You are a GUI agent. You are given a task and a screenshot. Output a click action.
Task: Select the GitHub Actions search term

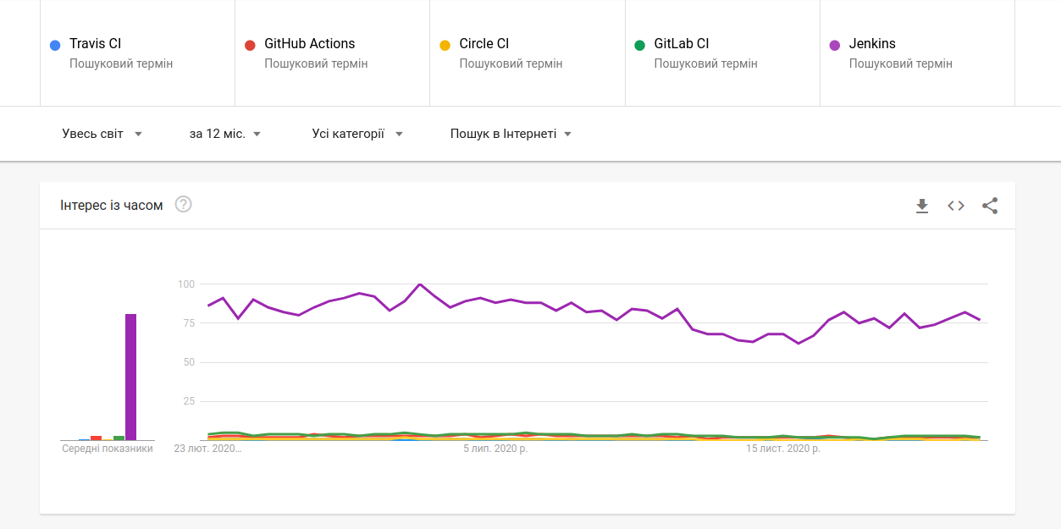333,53
